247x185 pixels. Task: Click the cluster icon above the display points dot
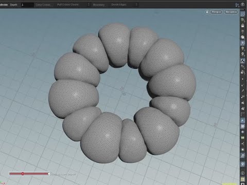[x=242, y=72]
